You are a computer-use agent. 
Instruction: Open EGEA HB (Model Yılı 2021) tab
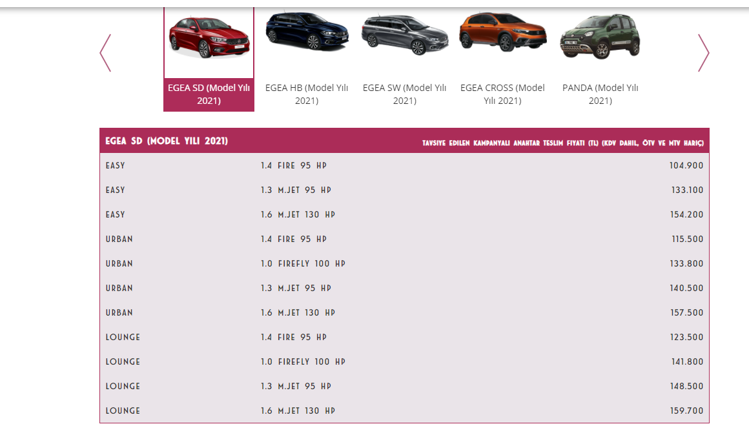click(307, 94)
